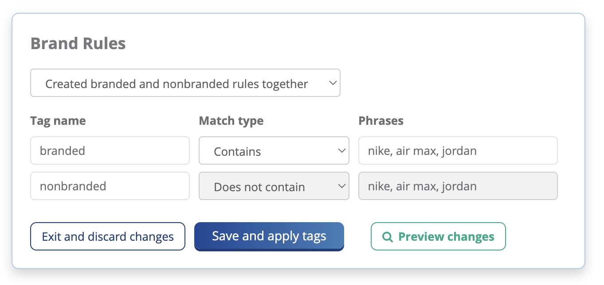This screenshot has height=285, width=604.
Task: Click the arrow beside 'Contains'
Action: point(341,151)
